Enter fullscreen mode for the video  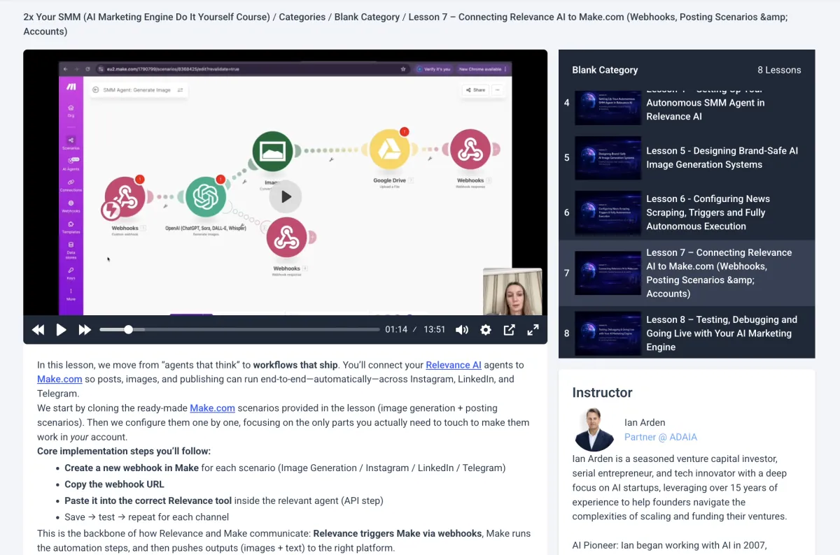click(x=533, y=330)
